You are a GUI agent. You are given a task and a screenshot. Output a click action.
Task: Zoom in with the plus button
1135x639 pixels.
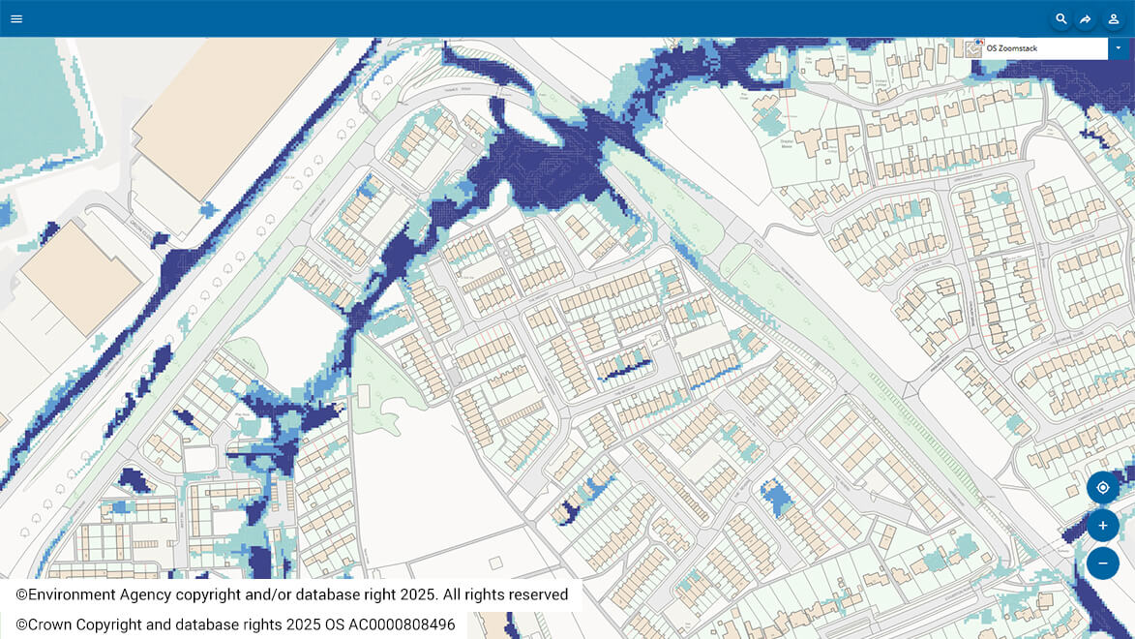click(x=1102, y=526)
